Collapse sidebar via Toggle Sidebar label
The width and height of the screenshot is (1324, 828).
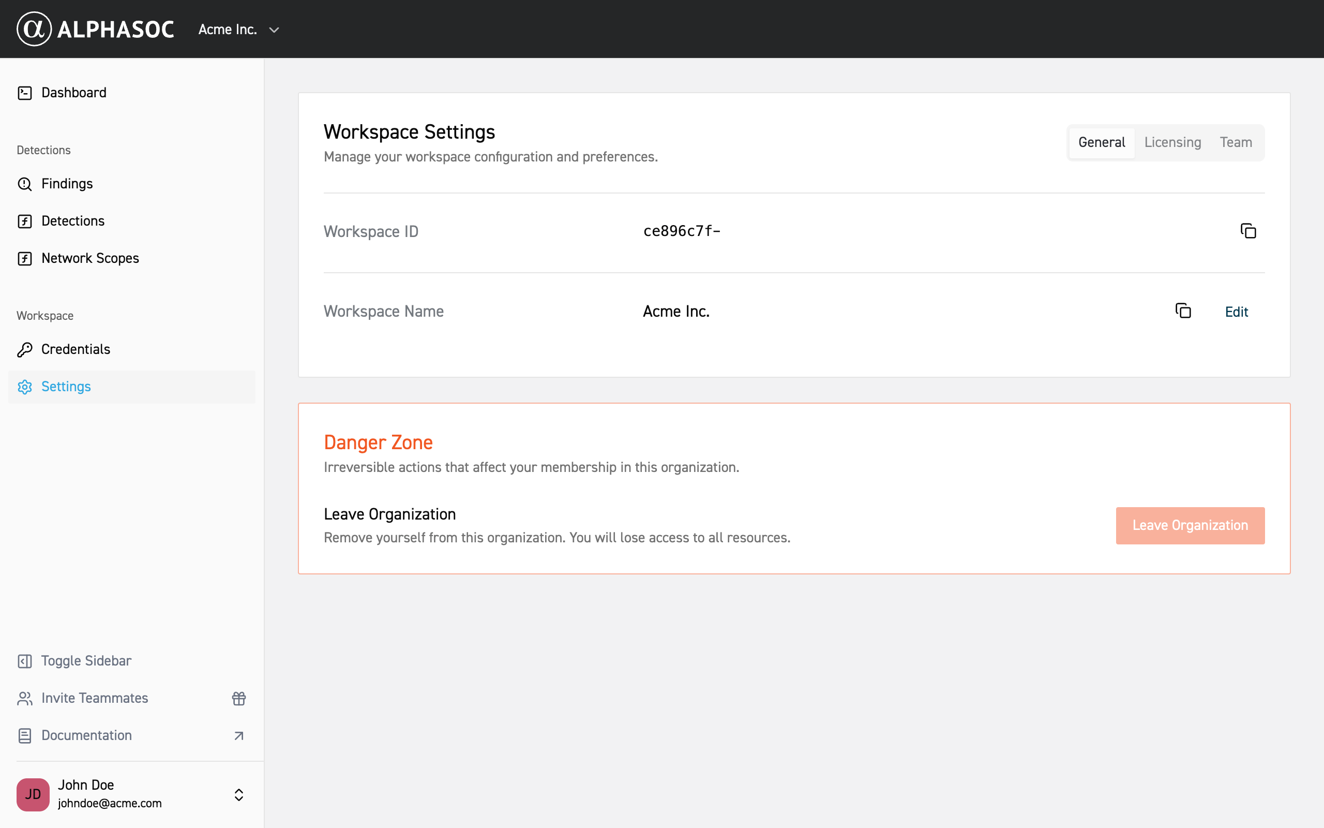click(86, 660)
